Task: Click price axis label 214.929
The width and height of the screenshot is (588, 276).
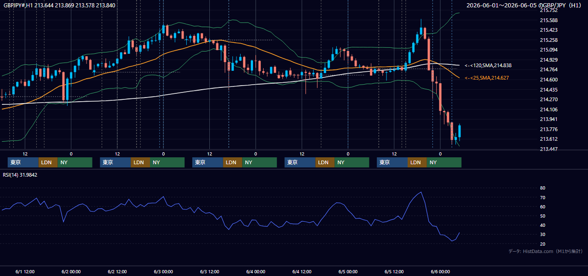Action: 548,60
